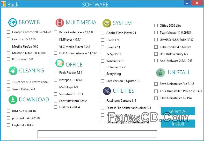Click the Office notepad icon
Viewport: 204px width, 141px height.
[x=60, y=63]
